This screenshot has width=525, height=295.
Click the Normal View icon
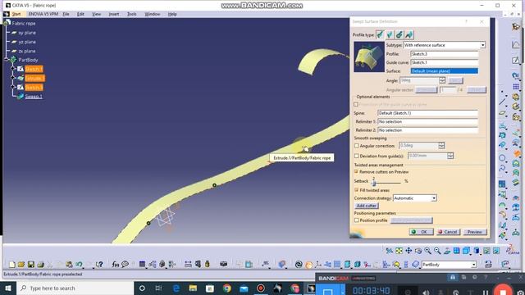pyautogui.click(x=447, y=251)
